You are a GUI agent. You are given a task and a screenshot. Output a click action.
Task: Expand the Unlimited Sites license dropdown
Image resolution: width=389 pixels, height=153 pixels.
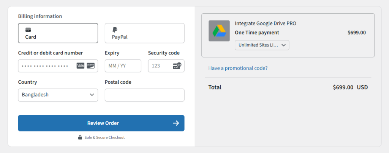tap(262, 45)
